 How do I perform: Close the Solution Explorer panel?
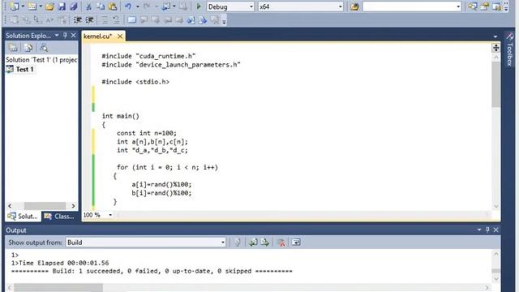click(74, 36)
